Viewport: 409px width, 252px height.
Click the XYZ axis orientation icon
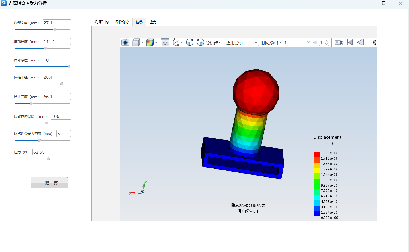tap(176, 43)
